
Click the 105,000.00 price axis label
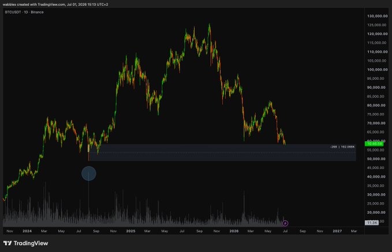[x=377, y=61]
